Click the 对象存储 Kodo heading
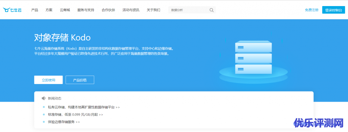Image resolution: width=348 pixels, height=132 pixels. pos(63,38)
